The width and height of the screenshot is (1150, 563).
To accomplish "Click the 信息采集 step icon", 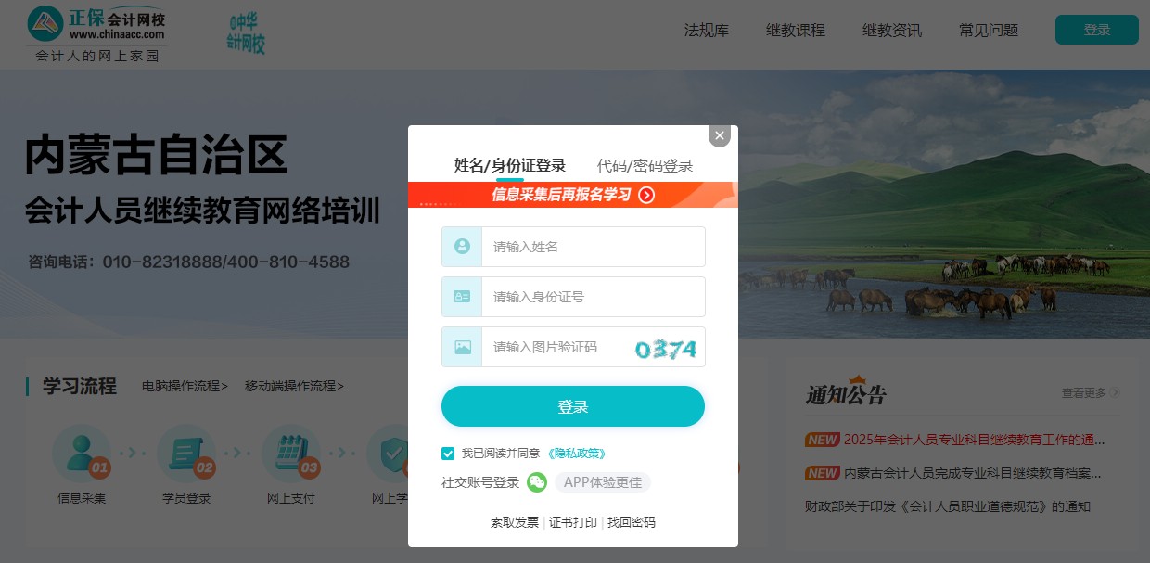I will 82,454.
